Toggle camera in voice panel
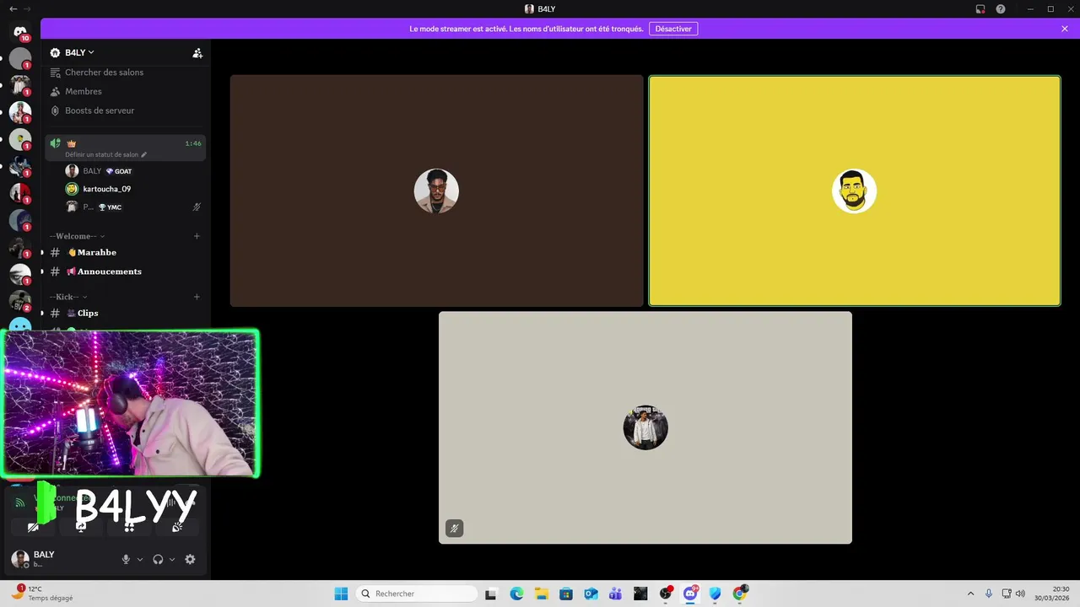This screenshot has width=1080, height=607. point(33,527)
